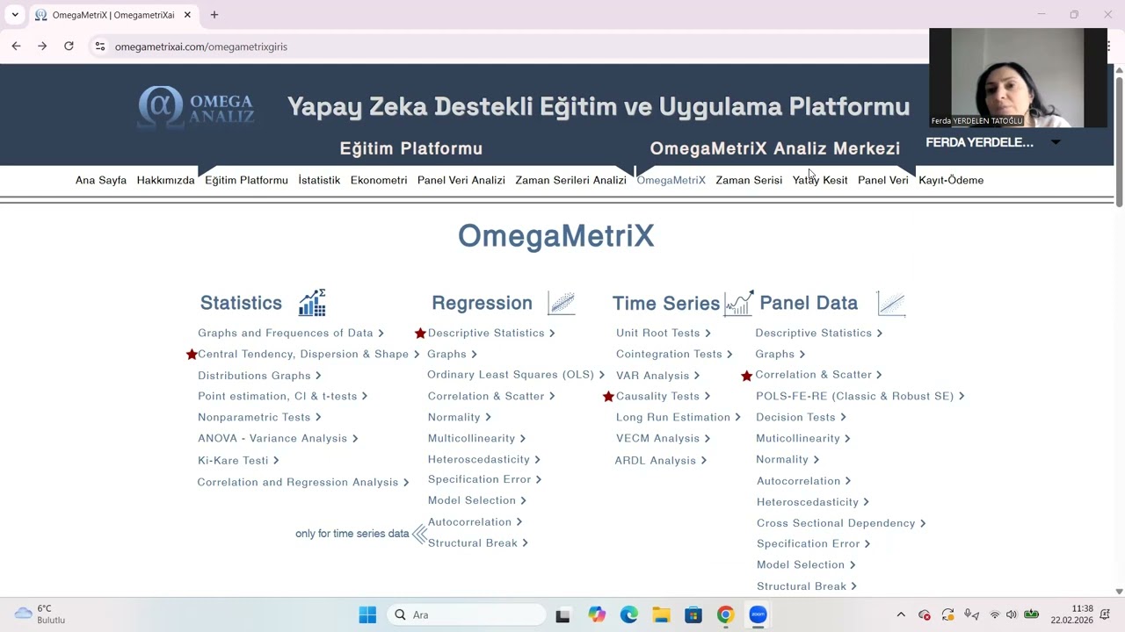Click the Omega Analiz logo
Image resolution: width=1125 pixels, height=632 pixels.
tap(196, 107)
